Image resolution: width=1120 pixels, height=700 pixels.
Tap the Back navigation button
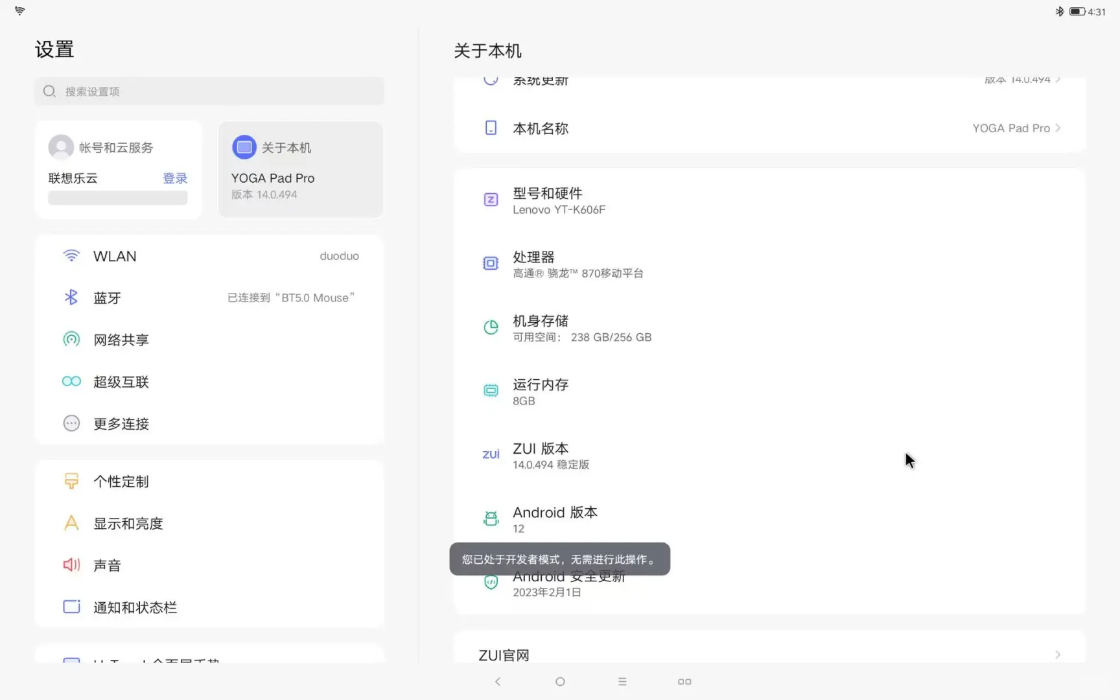tap(498, 681)
